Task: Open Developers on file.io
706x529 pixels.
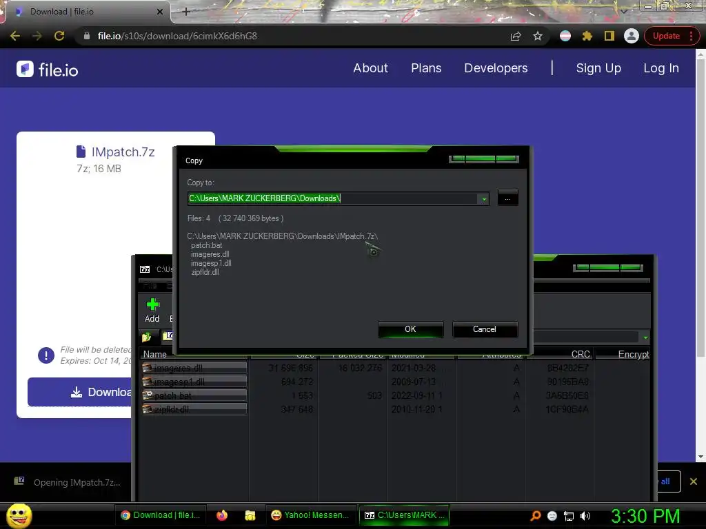Action: 496,68
